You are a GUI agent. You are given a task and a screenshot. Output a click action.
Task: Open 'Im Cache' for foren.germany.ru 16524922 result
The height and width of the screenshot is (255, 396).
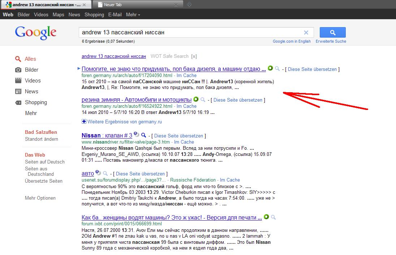click(186, 106)
